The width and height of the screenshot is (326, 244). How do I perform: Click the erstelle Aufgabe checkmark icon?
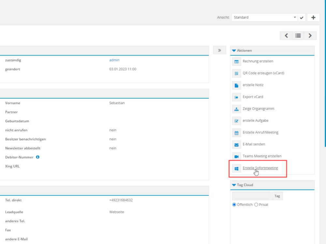point(236,121)
